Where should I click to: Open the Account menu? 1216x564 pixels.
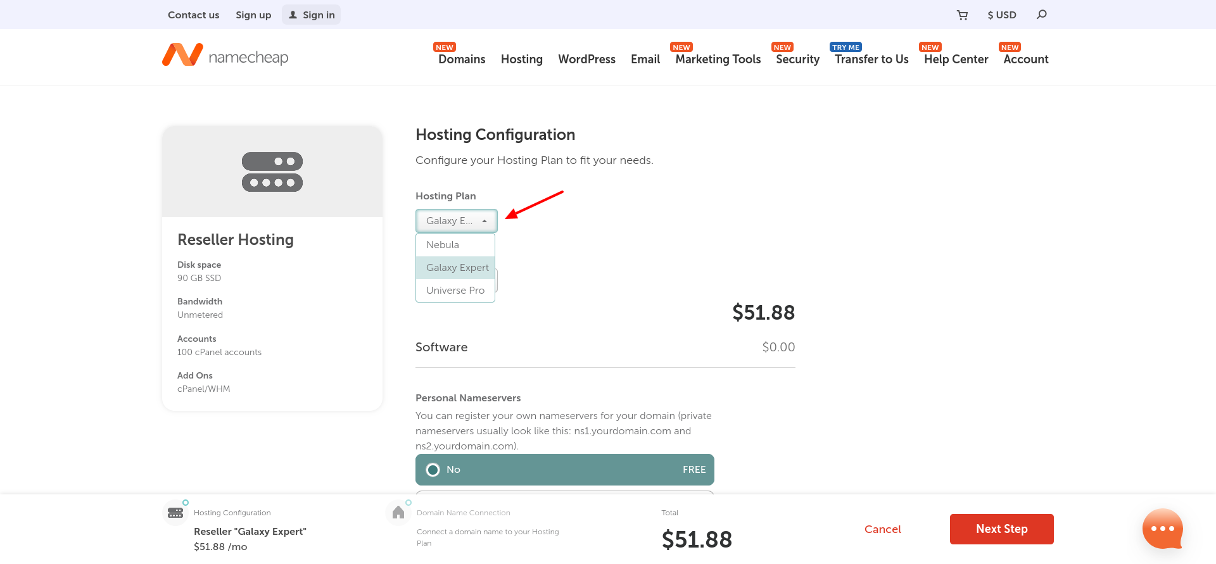pyautogui.click(x=1026, y=60)
